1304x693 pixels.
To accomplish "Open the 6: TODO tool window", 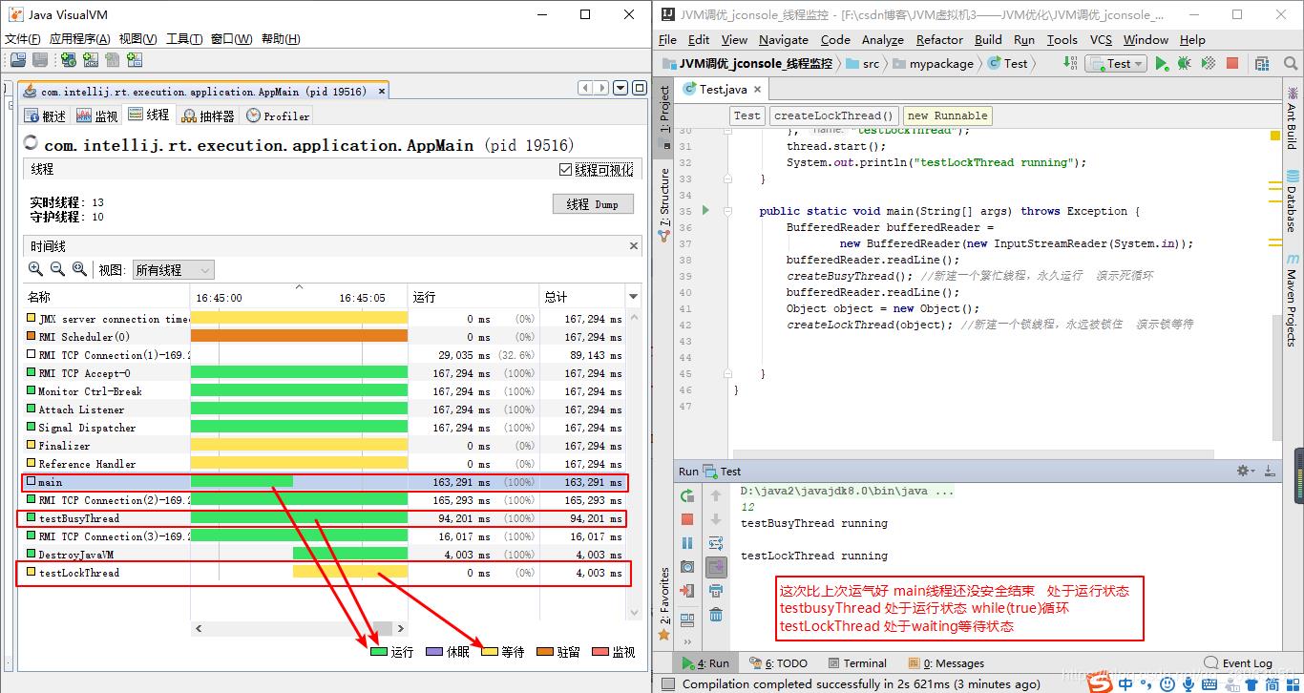I will (x=778, y=663).
